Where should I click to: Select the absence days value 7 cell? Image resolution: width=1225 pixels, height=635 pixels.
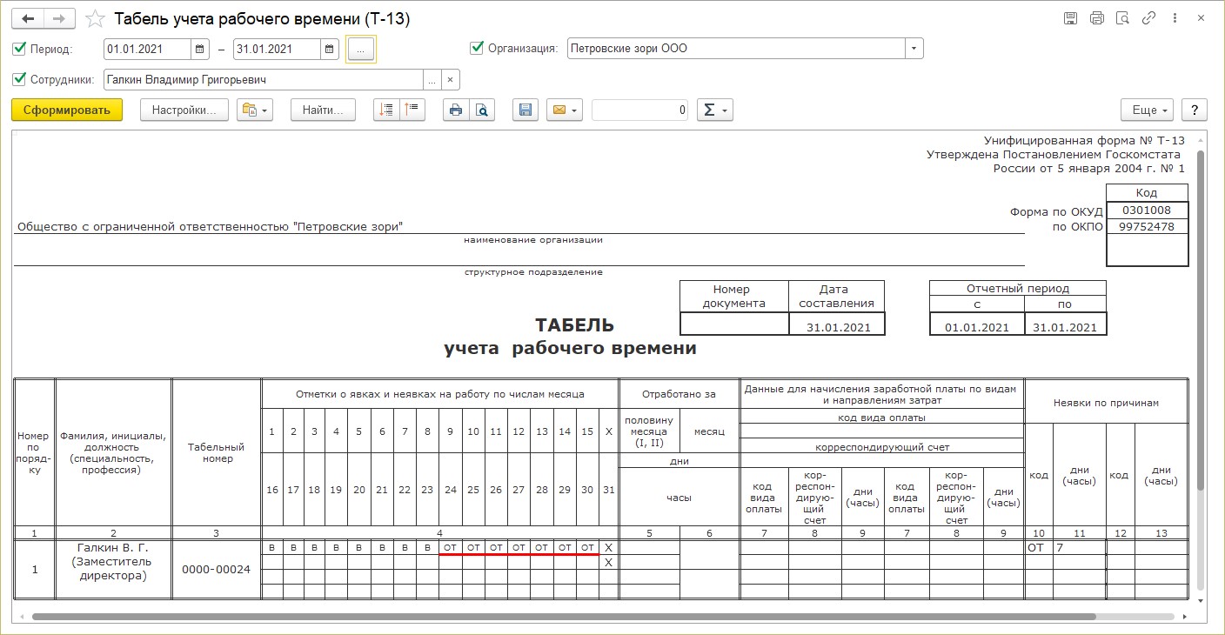[1080, 547]
